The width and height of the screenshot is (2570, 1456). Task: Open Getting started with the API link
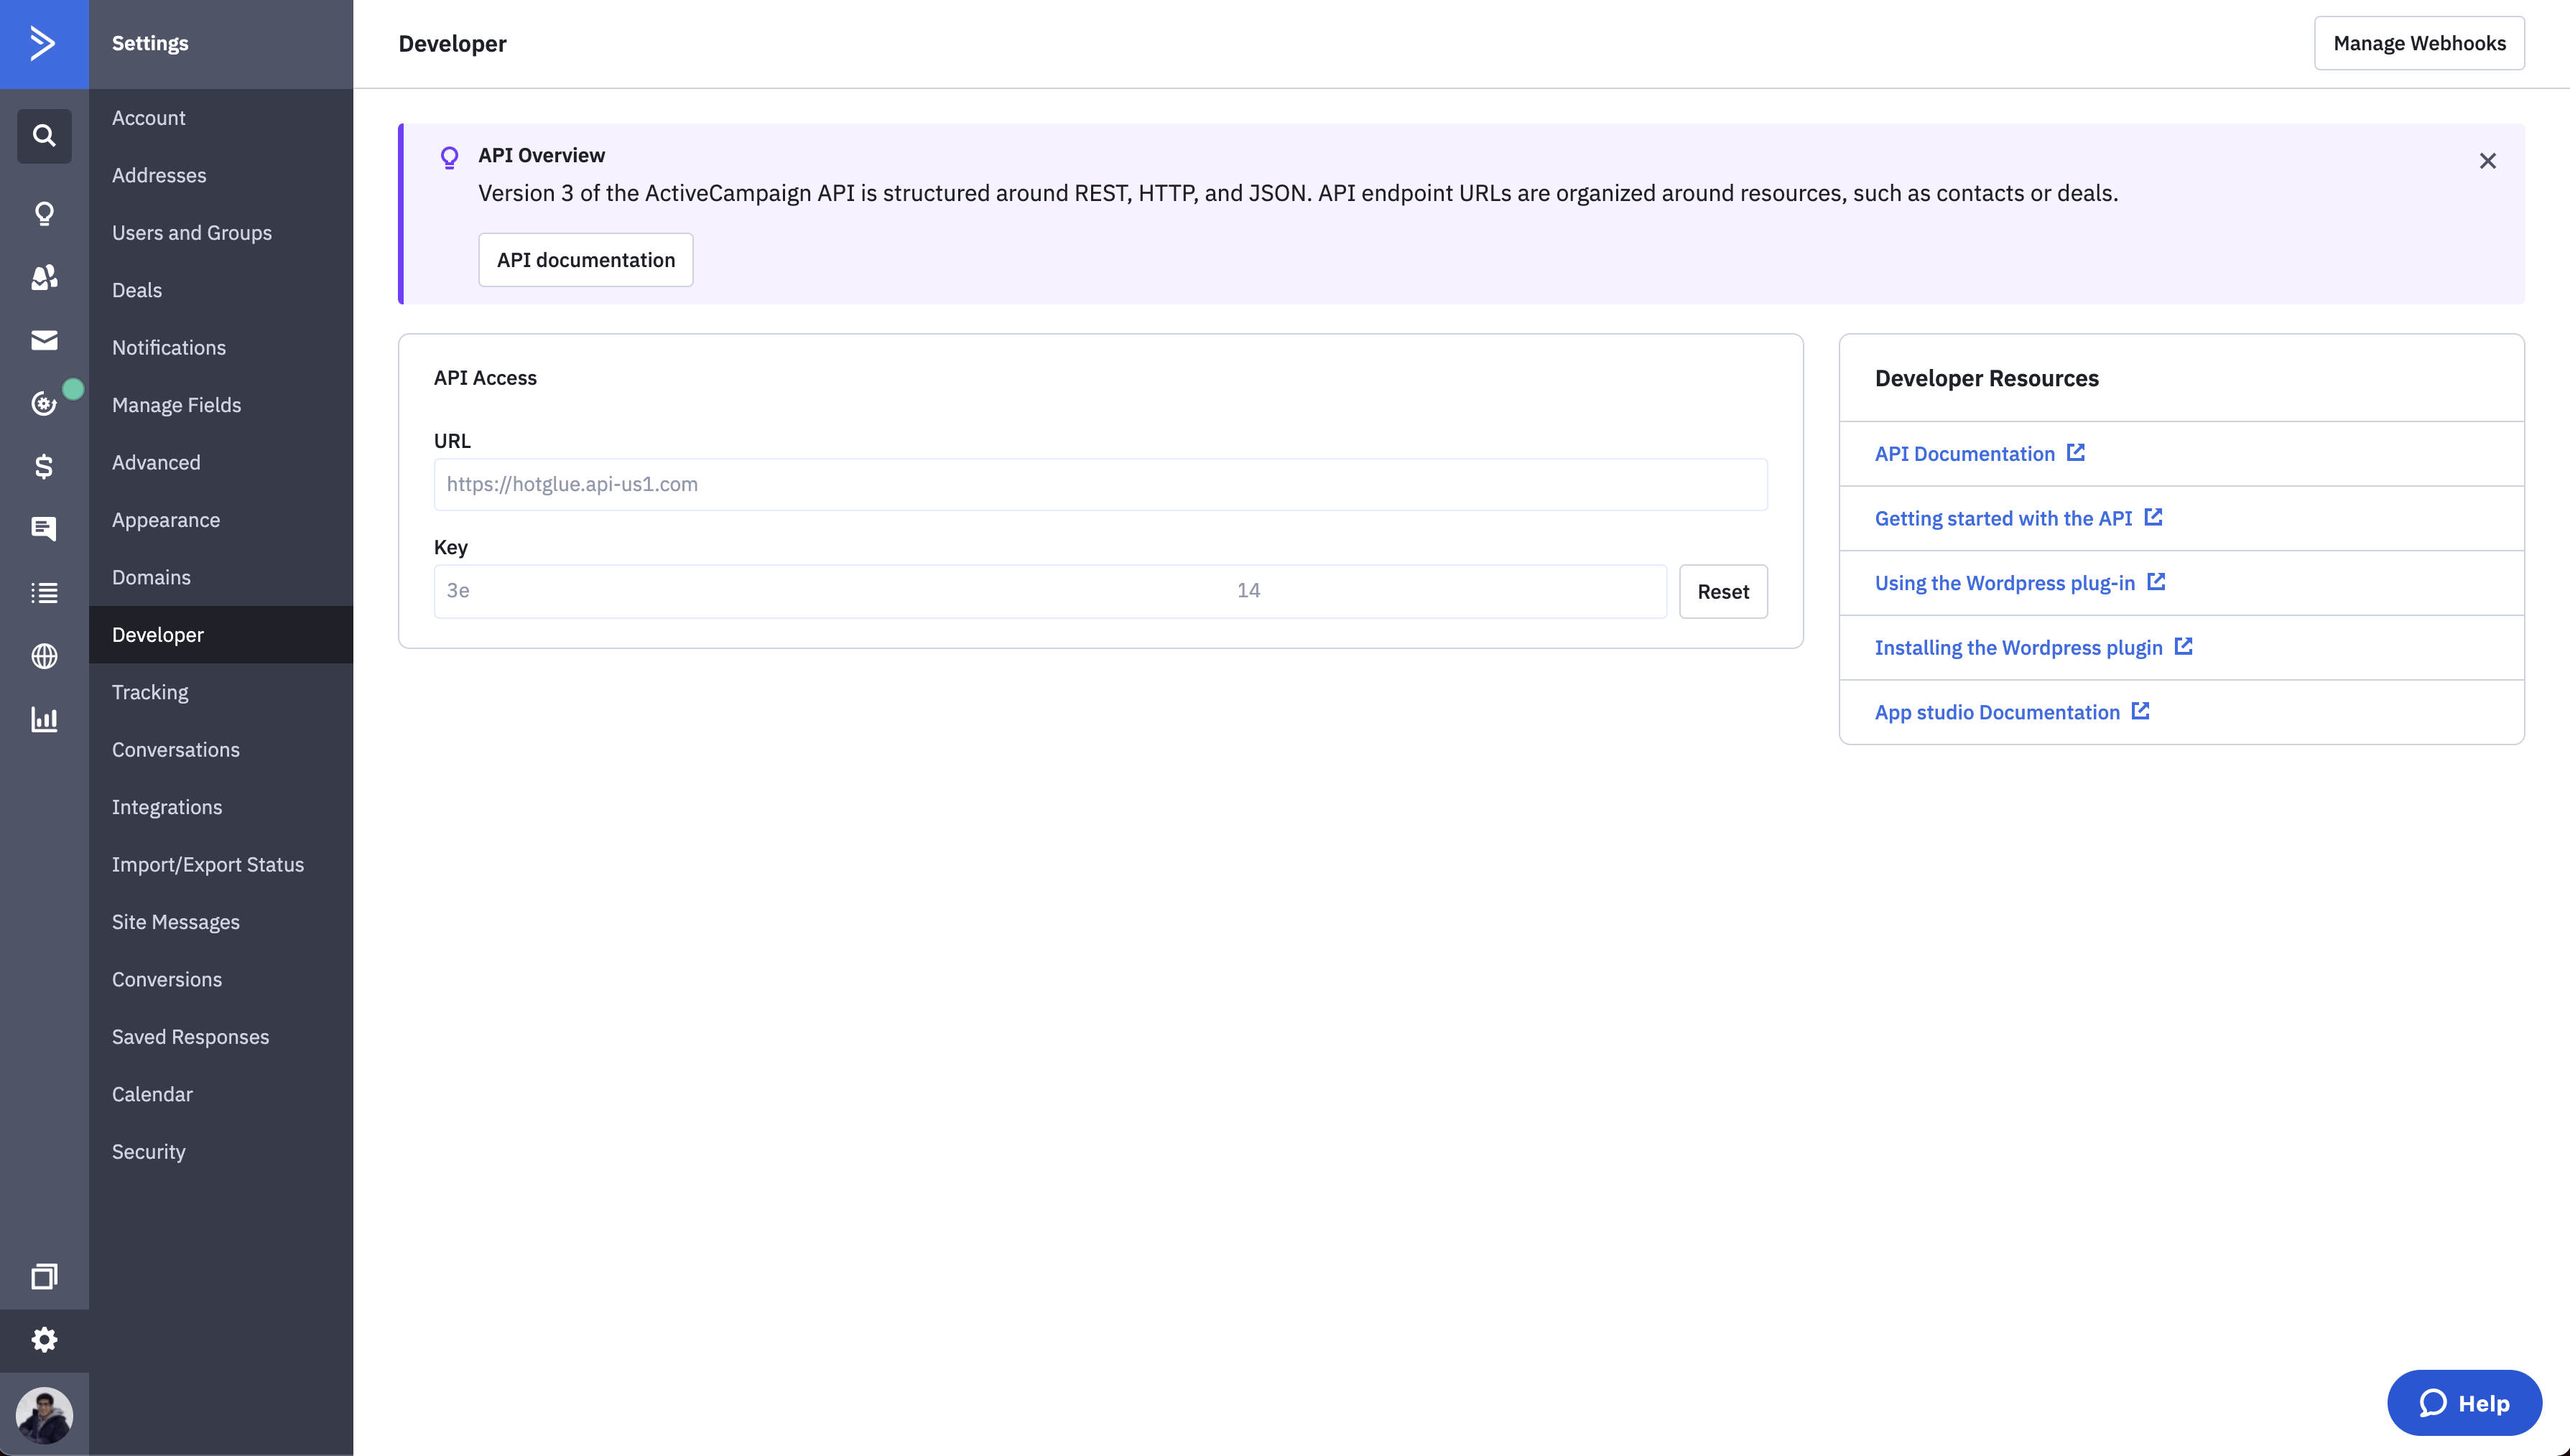click(2003, 518)
